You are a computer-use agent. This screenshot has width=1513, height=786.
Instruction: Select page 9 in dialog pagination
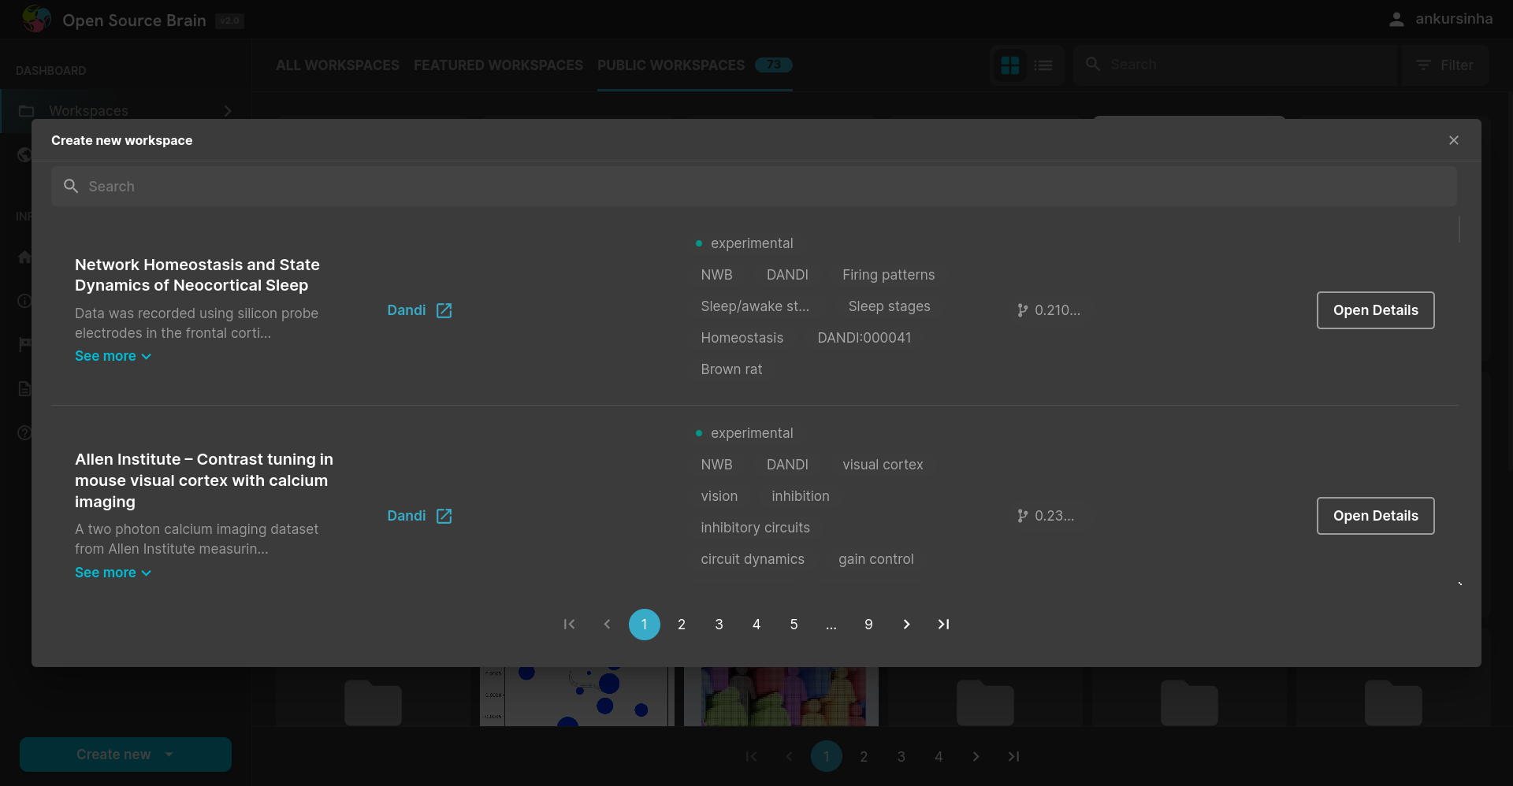(x=868, y=625)
